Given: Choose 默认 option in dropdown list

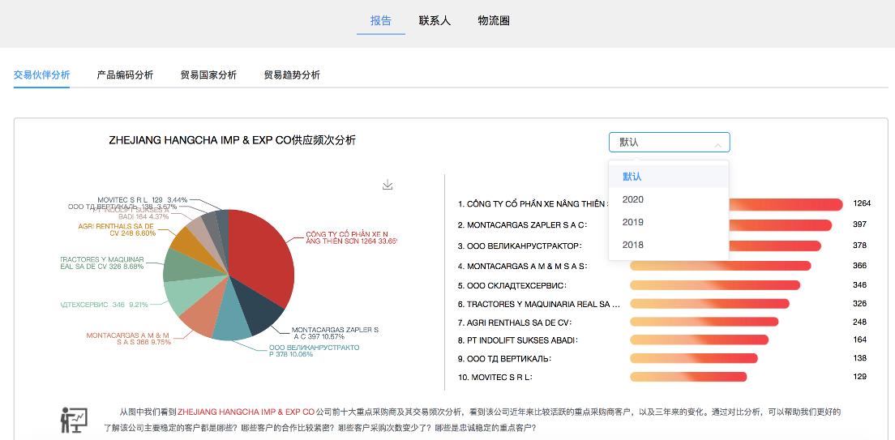Looking at the screenshot, I should pos(668,177).
